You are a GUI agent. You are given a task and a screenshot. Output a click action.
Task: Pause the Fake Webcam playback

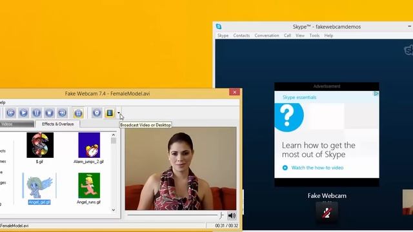36,113
